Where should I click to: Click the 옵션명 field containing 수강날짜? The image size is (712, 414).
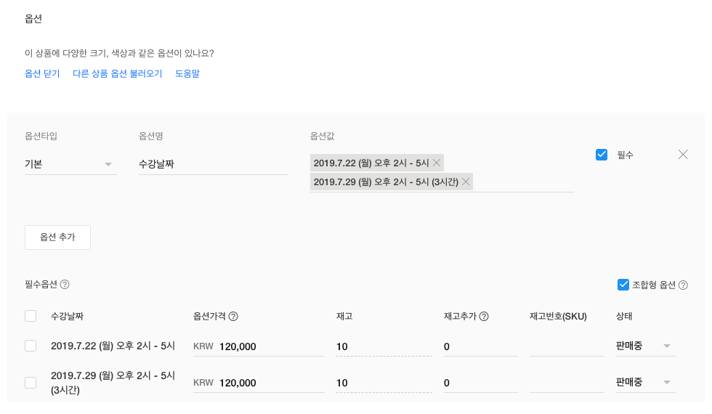coord(212,164)
